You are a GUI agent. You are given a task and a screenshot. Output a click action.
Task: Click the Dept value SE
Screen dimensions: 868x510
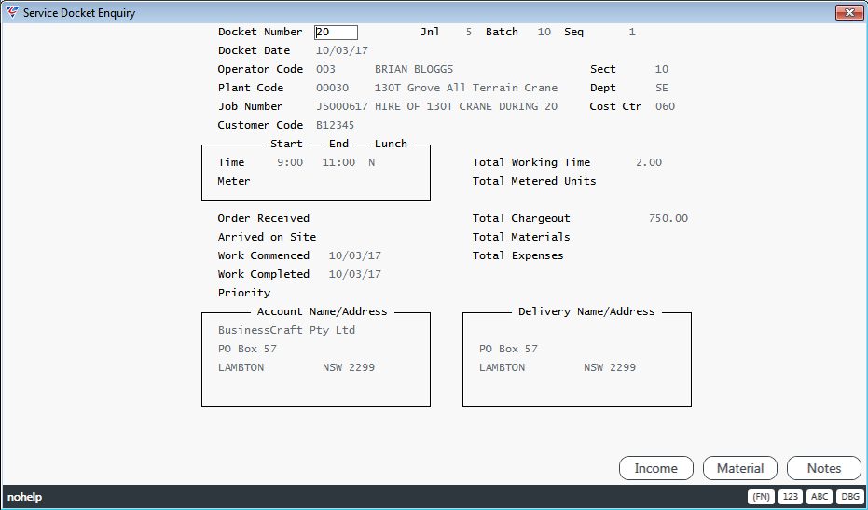click(662, 88)
